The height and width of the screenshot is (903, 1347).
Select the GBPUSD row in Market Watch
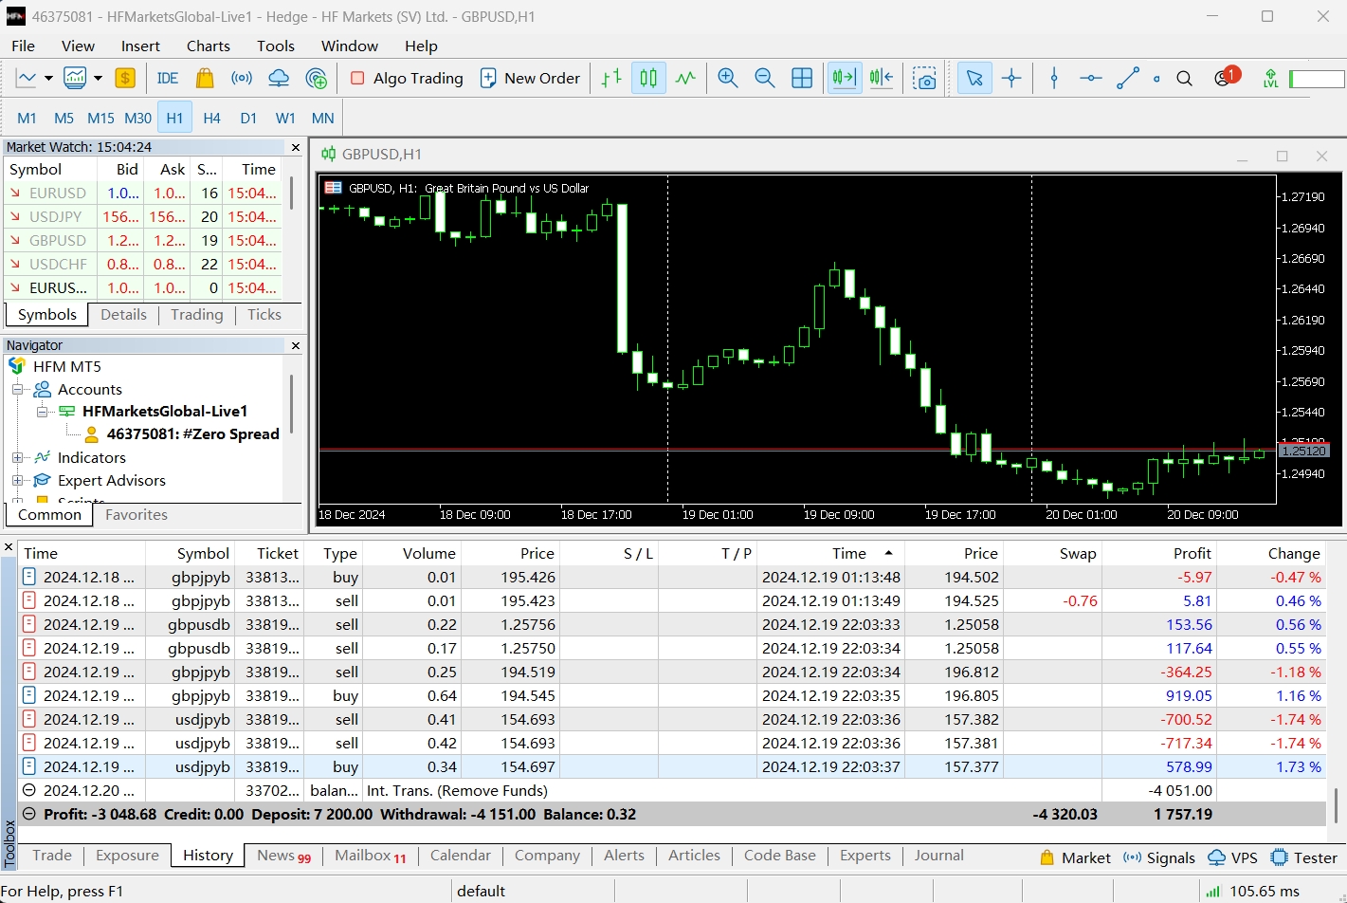(x=58, y=241)
